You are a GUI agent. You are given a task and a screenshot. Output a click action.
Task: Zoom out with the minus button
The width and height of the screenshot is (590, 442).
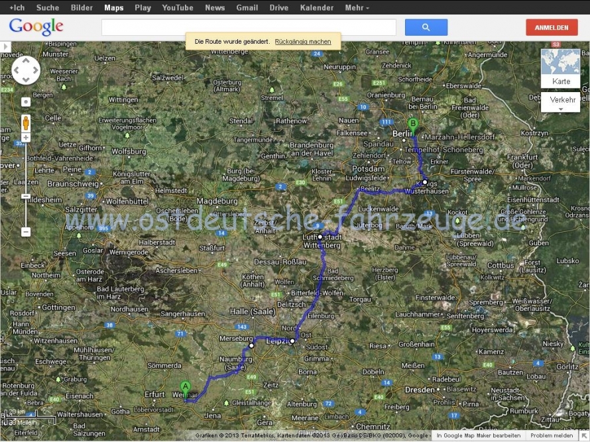click(26, 232)
